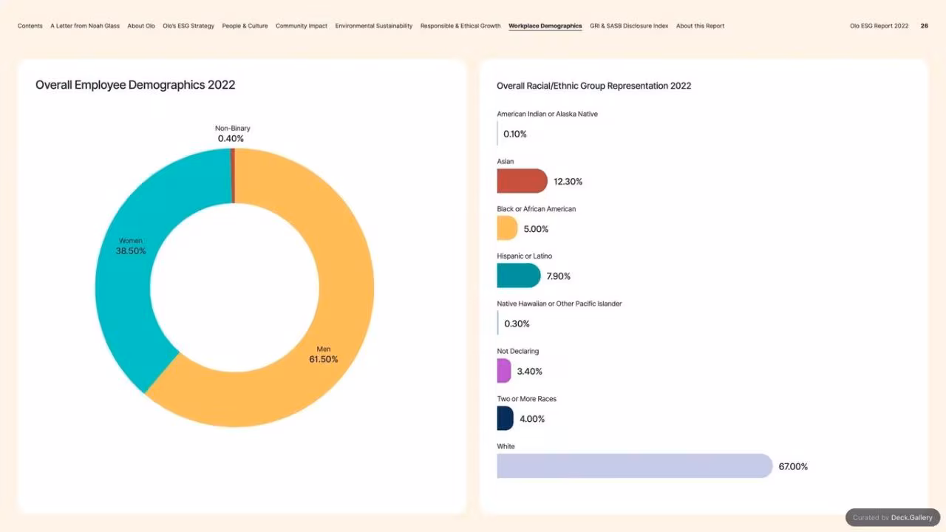
Task: Select the orange Black or African American bar
Action: 507,228
